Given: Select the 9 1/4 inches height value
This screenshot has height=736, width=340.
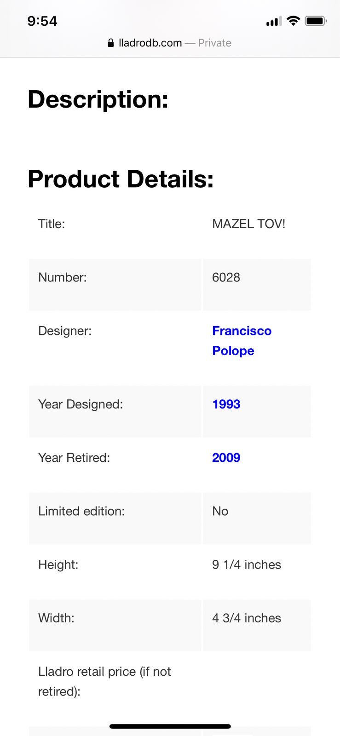Looking at the screenshot, I should pos(246,564).
